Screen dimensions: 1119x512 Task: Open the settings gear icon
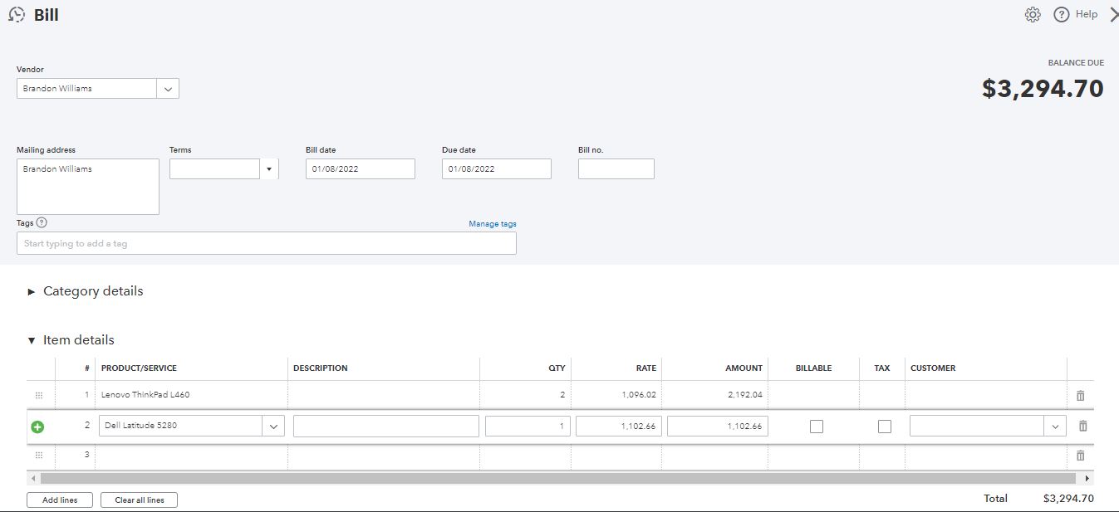point(1033,15)
